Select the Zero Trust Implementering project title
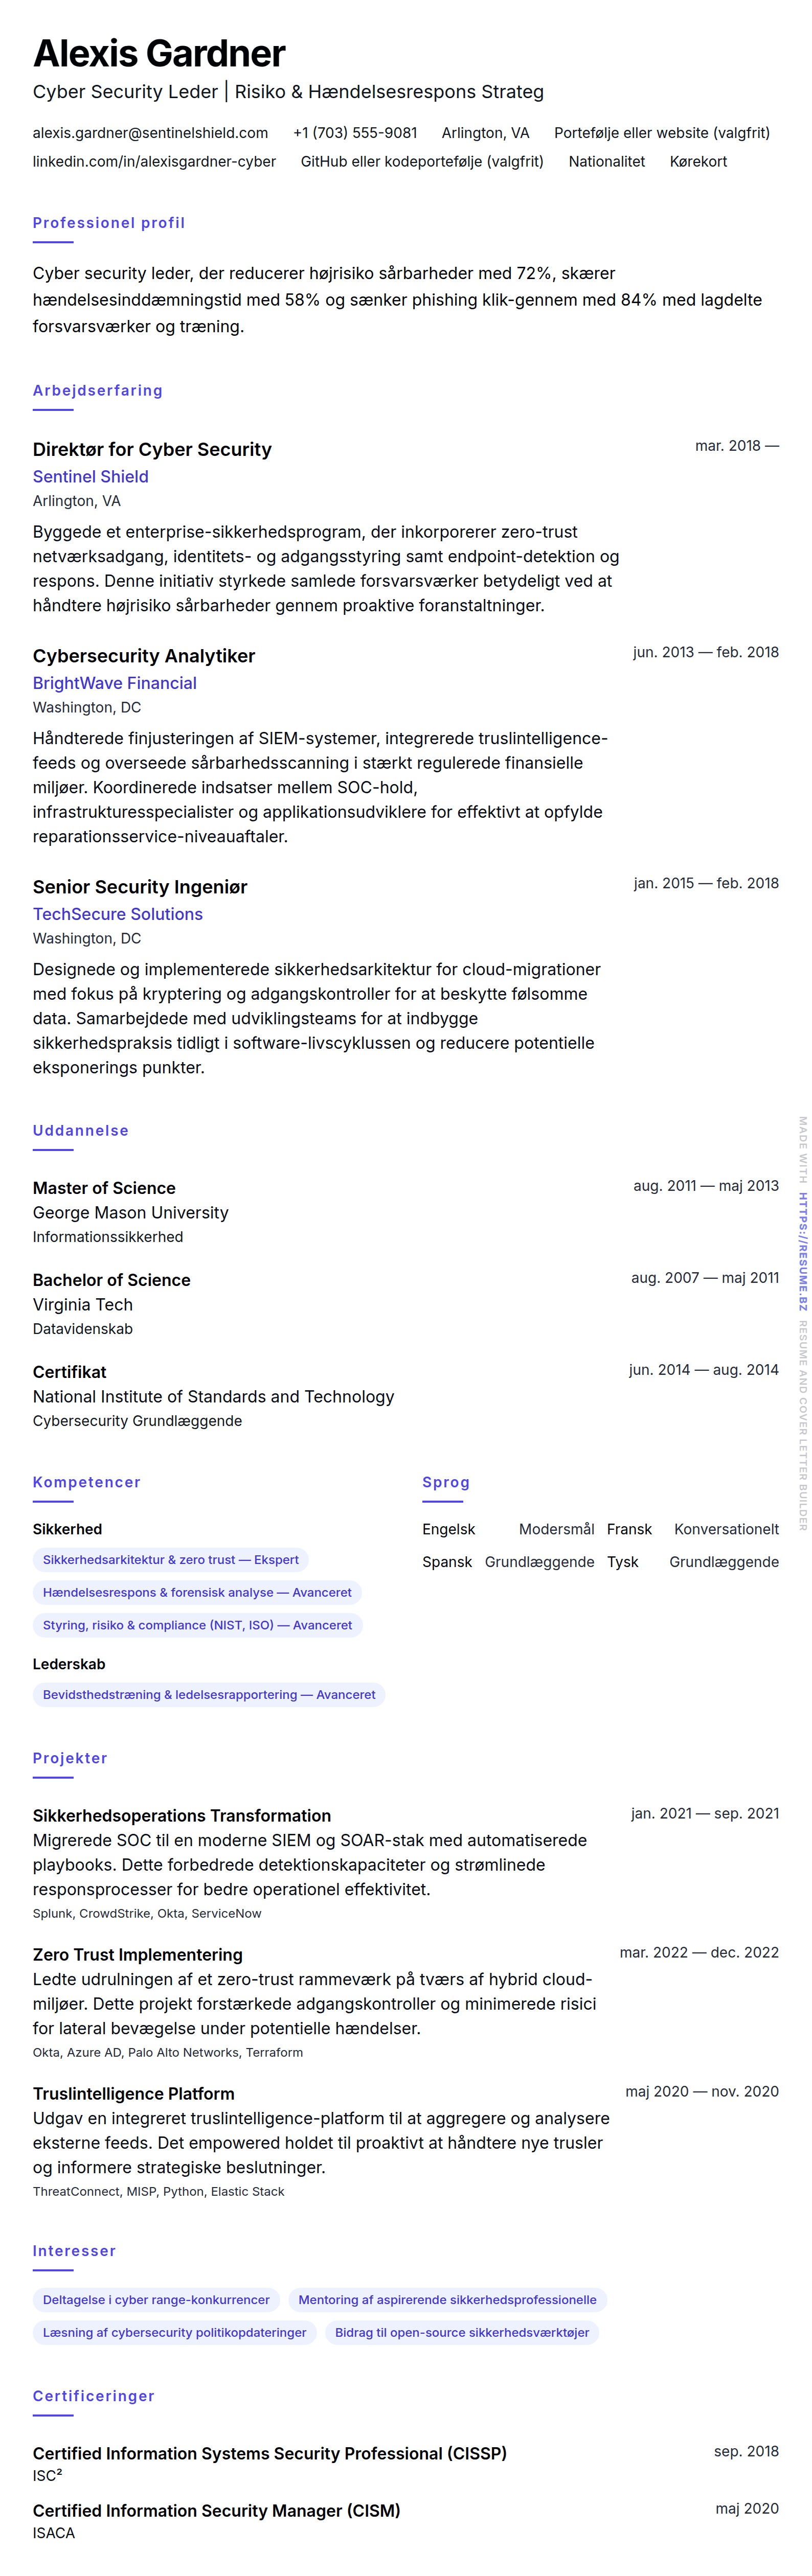Screen dimensions: 812x2576 point(137,1955)
